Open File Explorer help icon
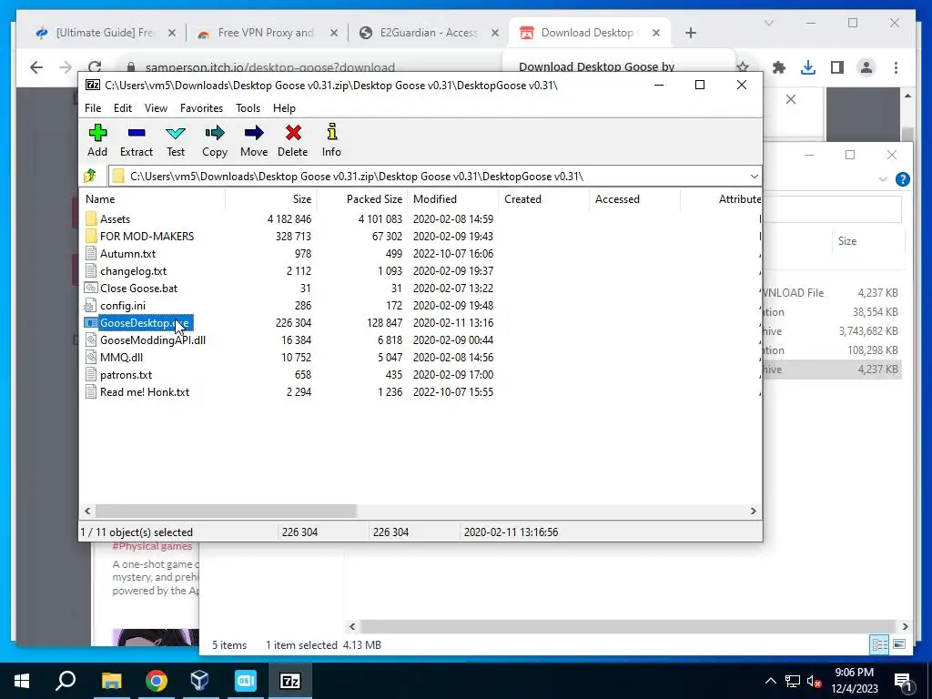The width and height of the screenshot is (932, 699). [902, 179]
